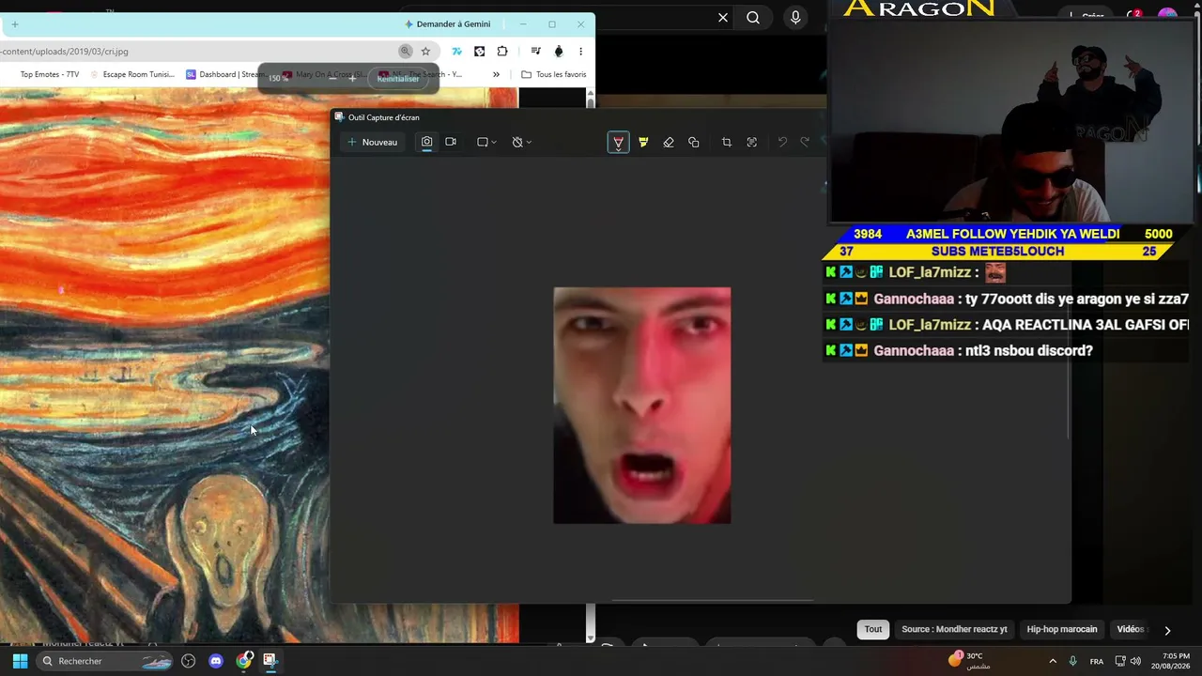Click the captured screaming face snip
Image resolution: width=1202 pixels, height=676 pixels.
[x=642, y=406]
